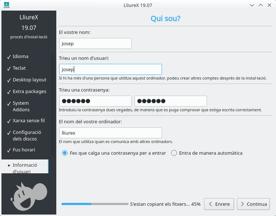Open the Extra packages step

tap(29, 91)
